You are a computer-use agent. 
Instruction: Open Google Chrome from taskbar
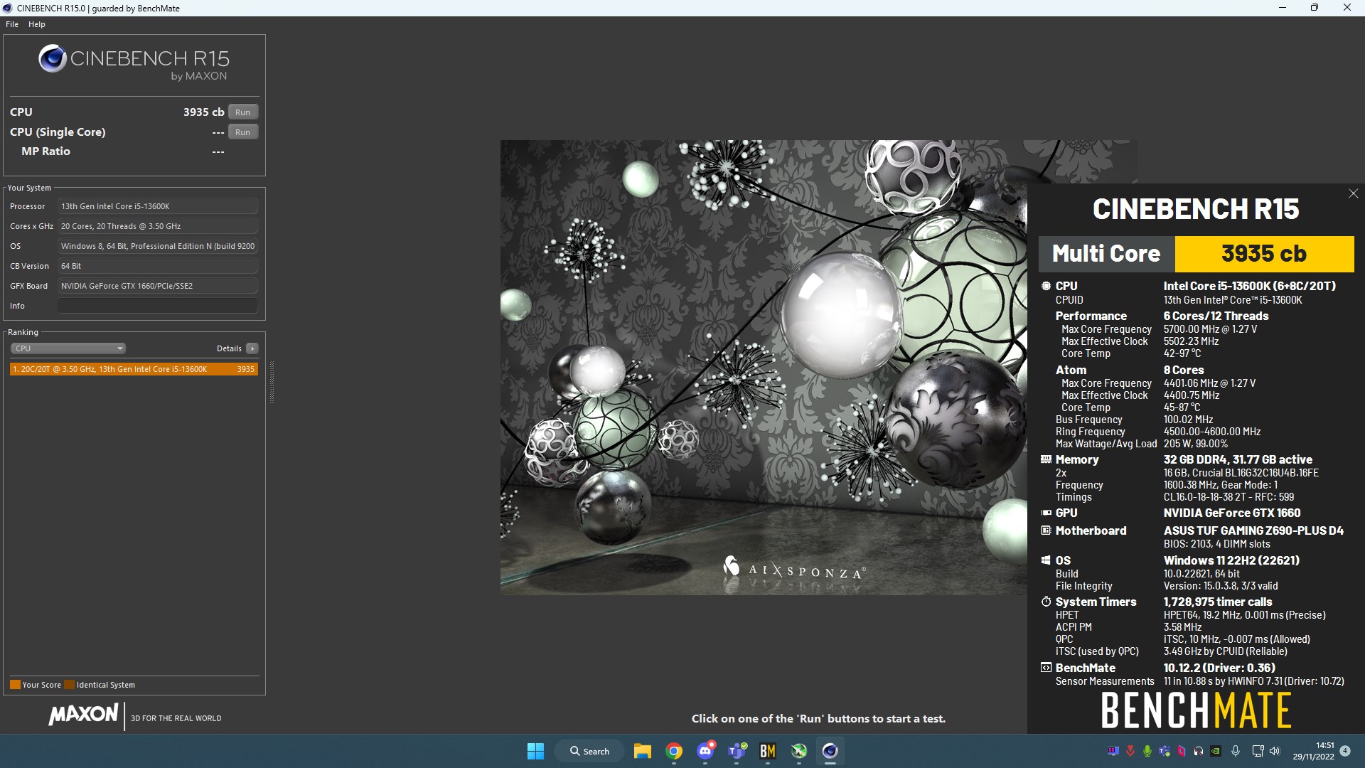(x=674, y=751)
